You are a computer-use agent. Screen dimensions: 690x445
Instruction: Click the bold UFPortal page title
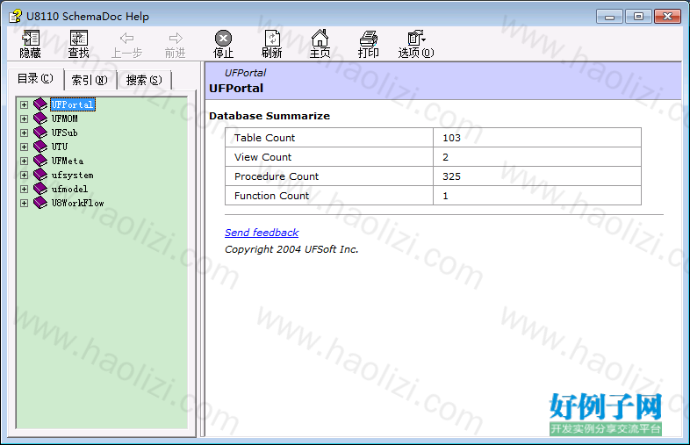[x=236, y=88]
